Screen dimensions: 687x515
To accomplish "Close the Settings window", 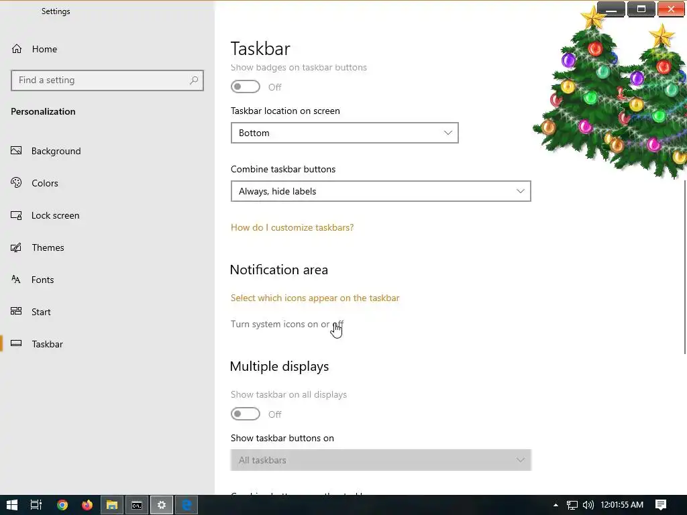I will click(x=671, y=9).
